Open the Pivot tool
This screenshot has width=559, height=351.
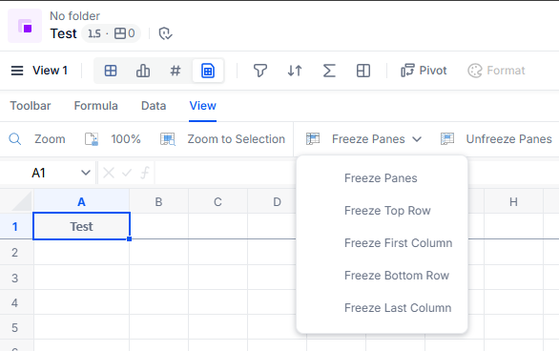424,71
